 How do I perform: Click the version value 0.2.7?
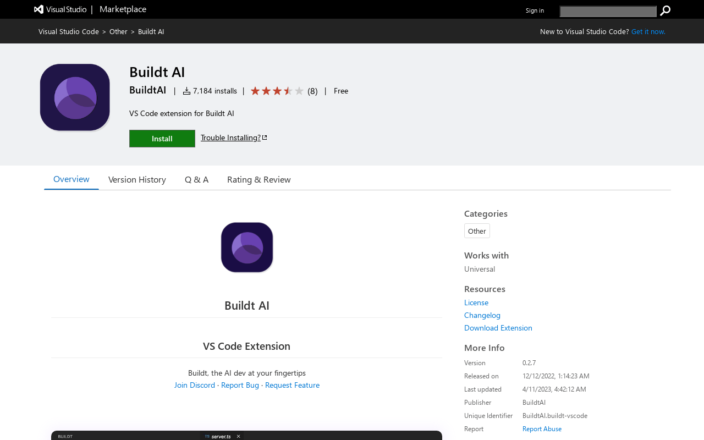(529, 363)
